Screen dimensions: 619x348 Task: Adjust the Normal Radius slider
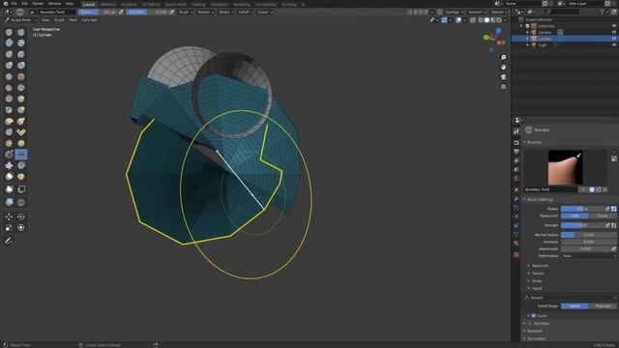click(589, 235)
